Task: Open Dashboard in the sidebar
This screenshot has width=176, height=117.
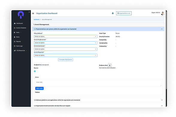Action: point(19,23)
